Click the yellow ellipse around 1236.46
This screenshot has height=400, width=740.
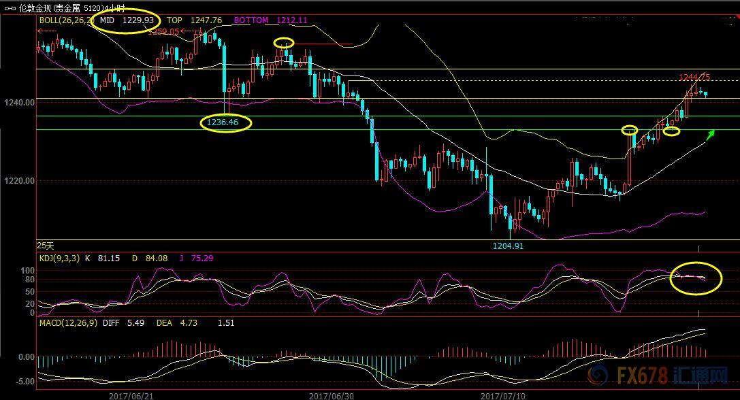coord(225,123)
